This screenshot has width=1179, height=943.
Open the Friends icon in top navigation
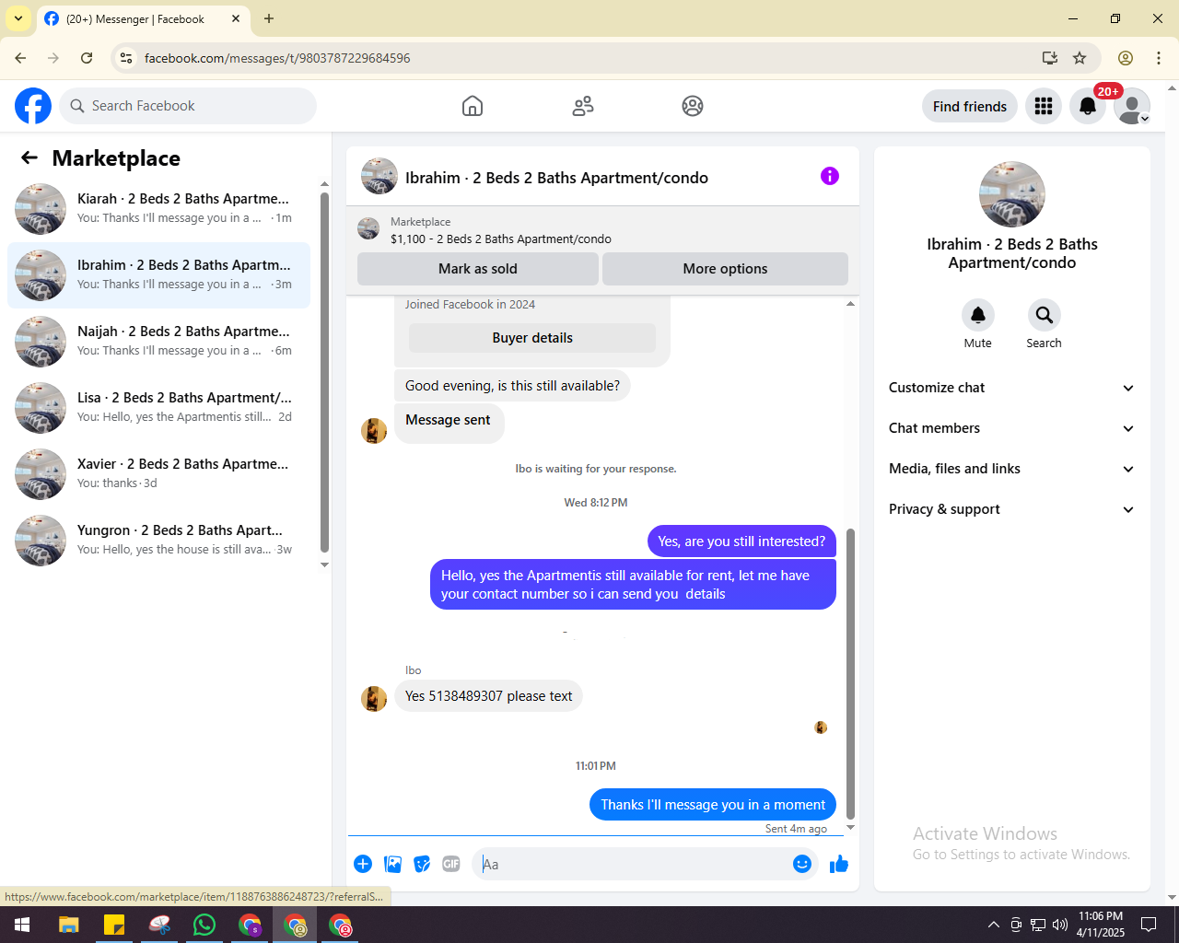click(x=583, y=106)
